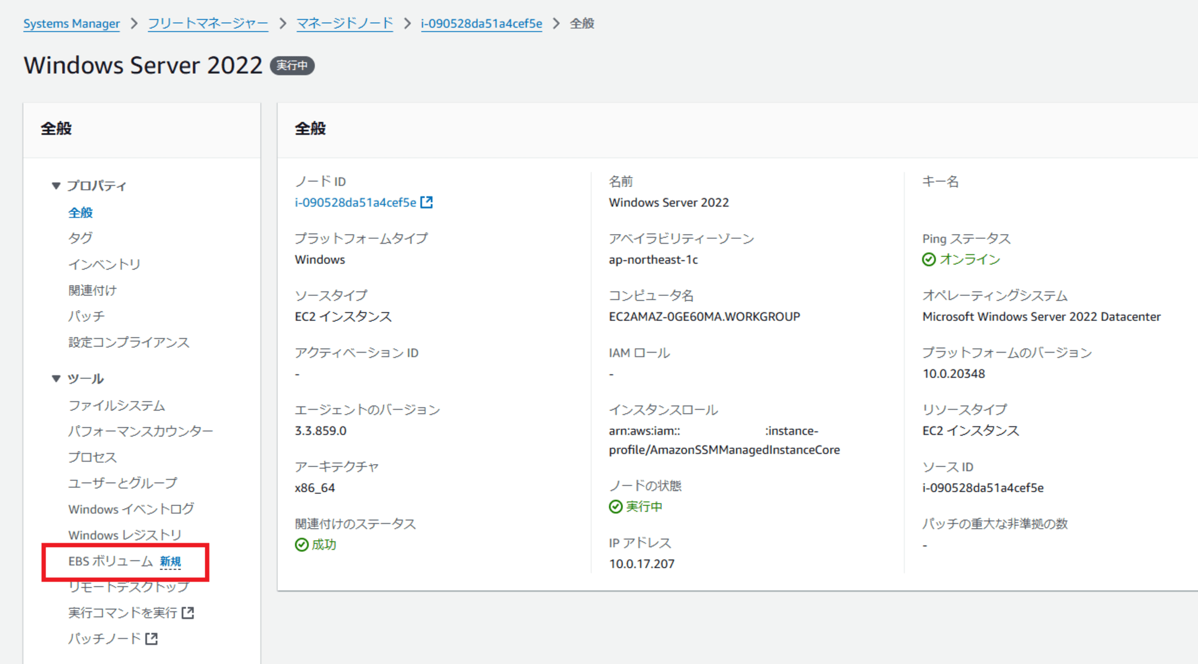The width and height of the screenshot is (1198, 664).
Task: Open the タグ sidebar item
Action: coord(80,238)
